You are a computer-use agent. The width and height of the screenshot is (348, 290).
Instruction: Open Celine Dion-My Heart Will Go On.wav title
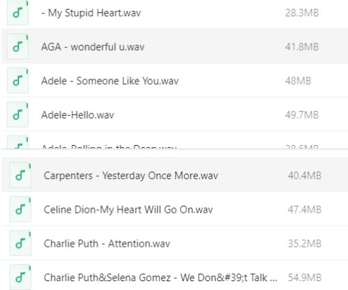128,210
